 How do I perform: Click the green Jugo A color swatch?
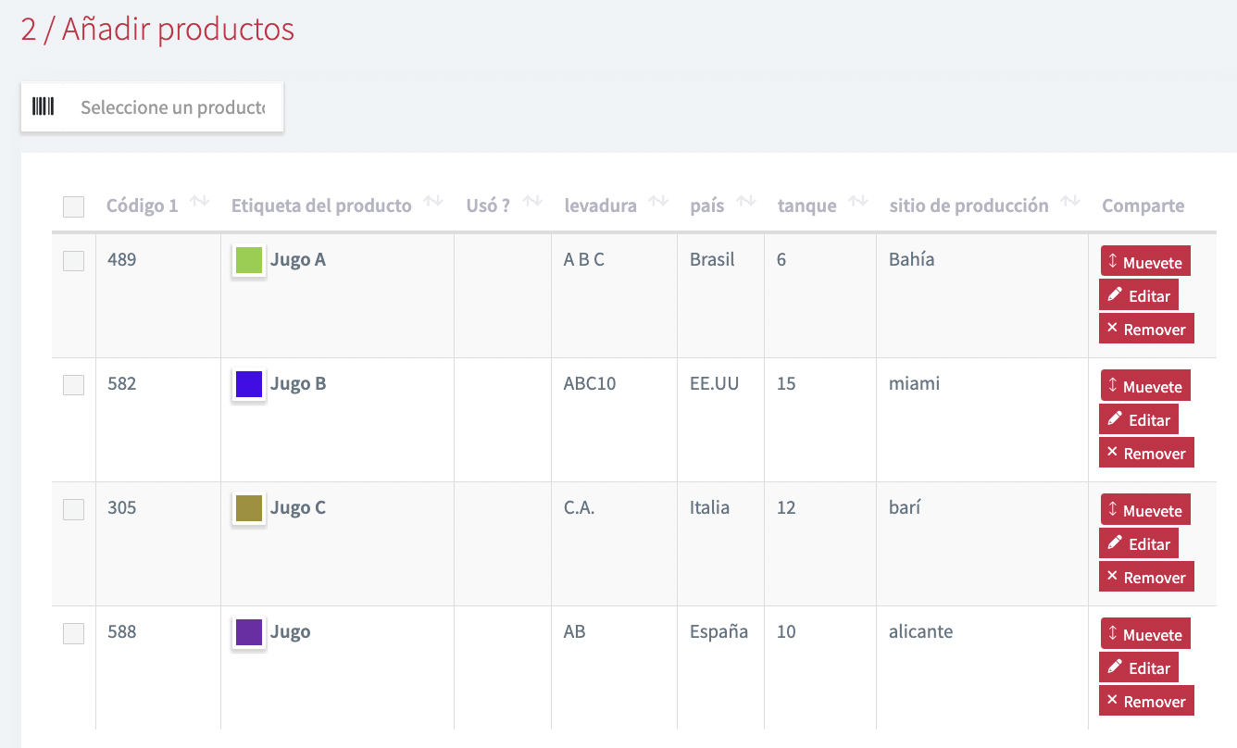pyautogui.click(x=249, y=260)
